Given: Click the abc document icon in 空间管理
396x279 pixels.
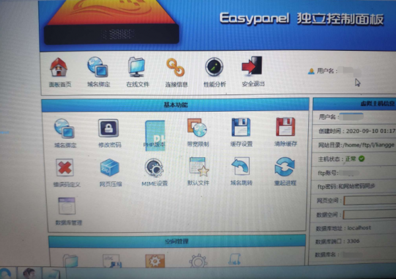Looking at the screenshot, I should [x=112, y=260].
